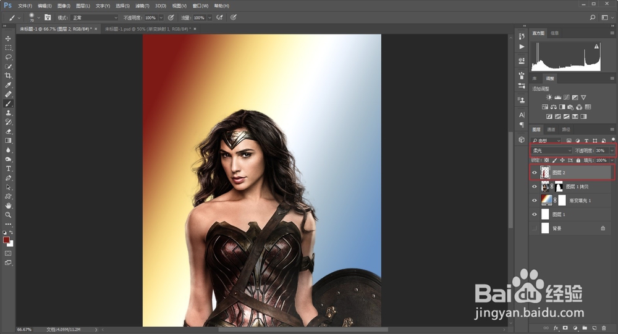This screenshot has height=334, width=618.
Task: Open flow 100% dropdown arrow
Action: click(x=210, y=18)
